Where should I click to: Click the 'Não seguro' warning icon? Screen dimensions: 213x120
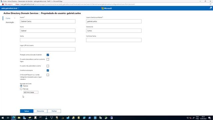(3, 4)
